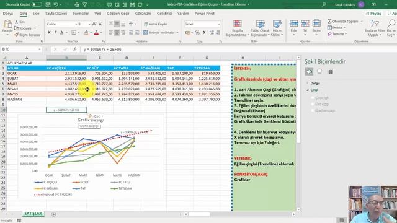Click the Undo arrow icon
397x223 pixels.
[x=56, y=4]
